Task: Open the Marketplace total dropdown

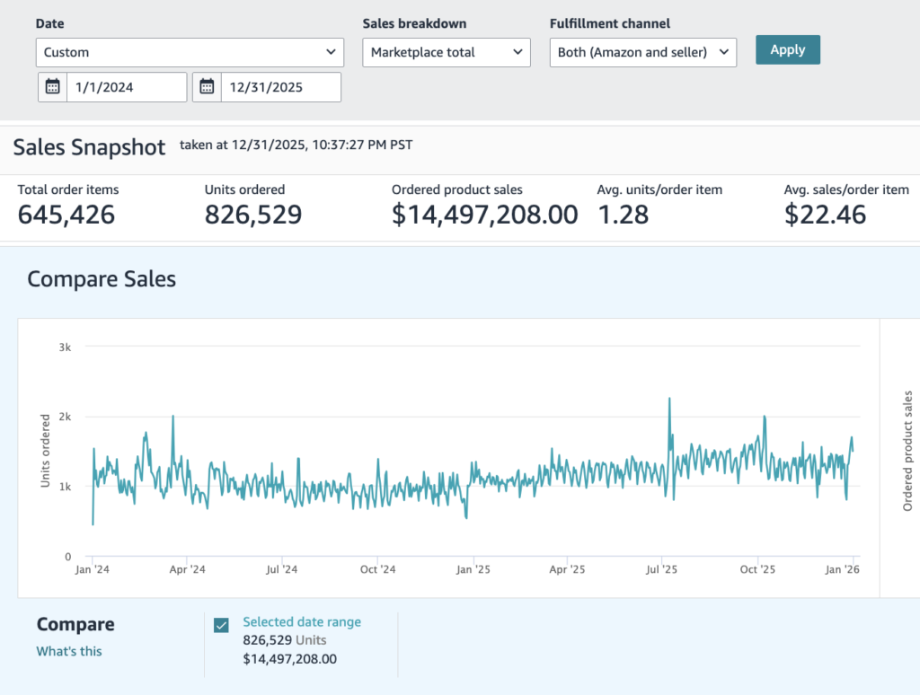Action: (447, 52)
